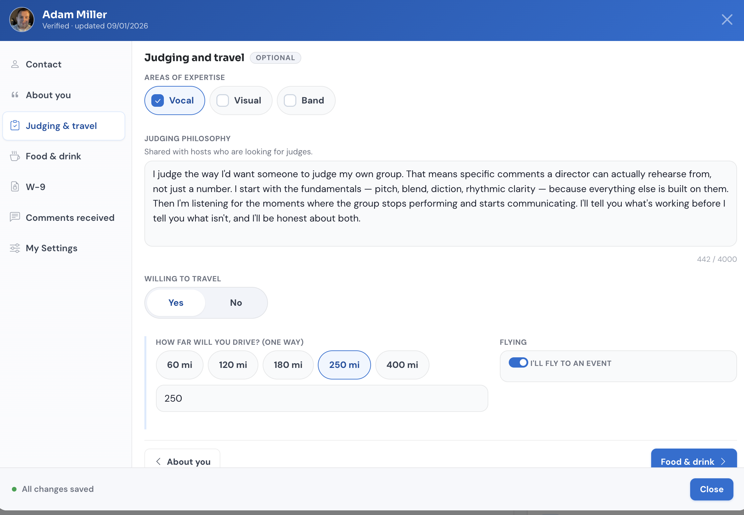Image resolution: width=744 pixels, height=515 pixels.
Task: Choose 120 mi driving distance
Action: (233, 365)
